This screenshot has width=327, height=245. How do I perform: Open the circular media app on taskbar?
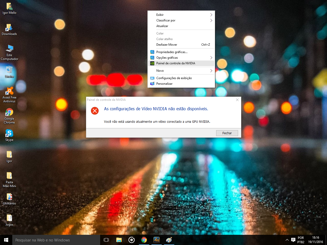(132, 240)
